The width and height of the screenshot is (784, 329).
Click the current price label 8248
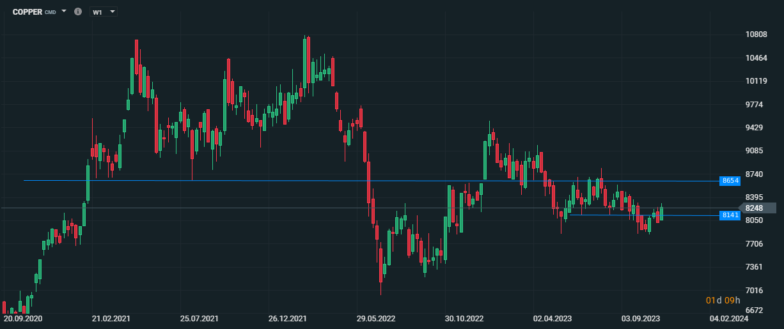[x=754, y=208]
